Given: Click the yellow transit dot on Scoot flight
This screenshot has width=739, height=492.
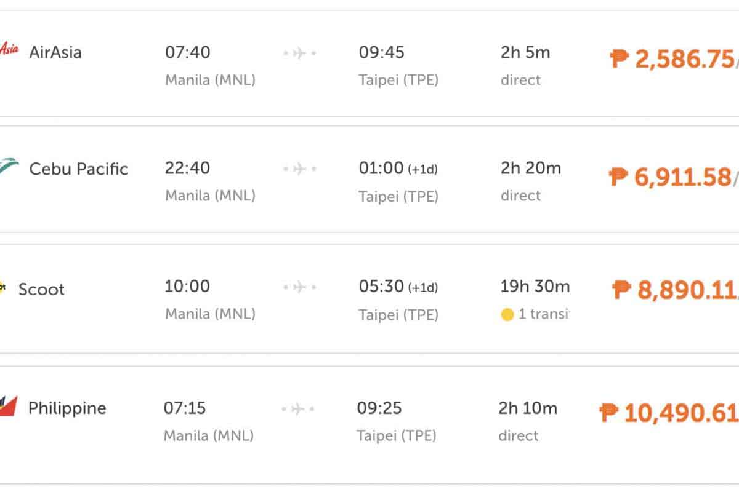Looking at the screenshot, I should (507, 315).
